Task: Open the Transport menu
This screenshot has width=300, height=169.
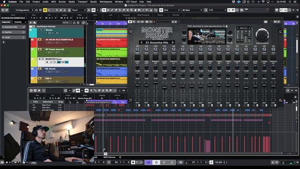Action: coord(82,2)
